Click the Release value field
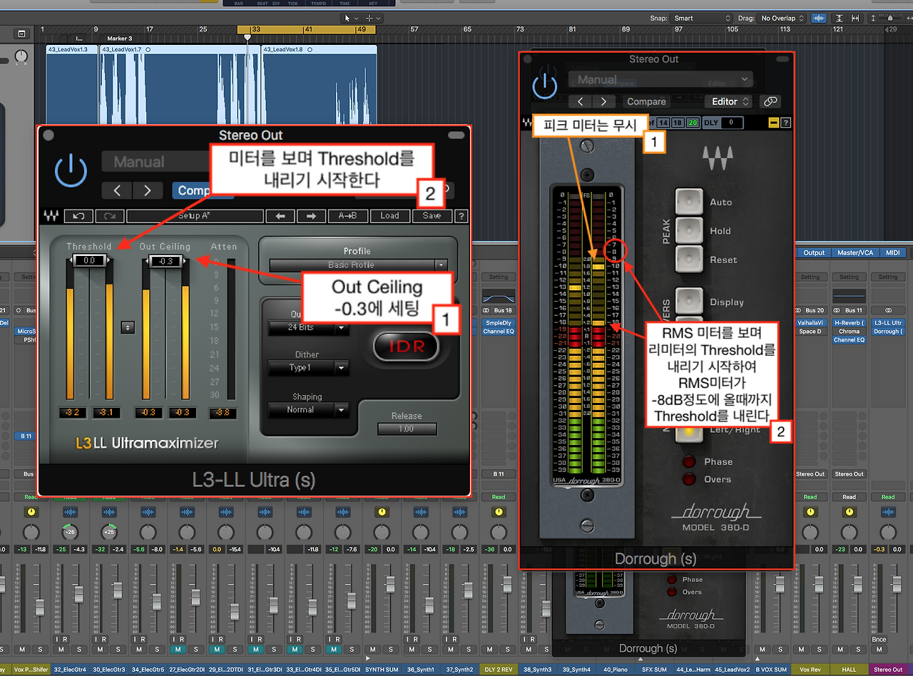 coord(407,429)
